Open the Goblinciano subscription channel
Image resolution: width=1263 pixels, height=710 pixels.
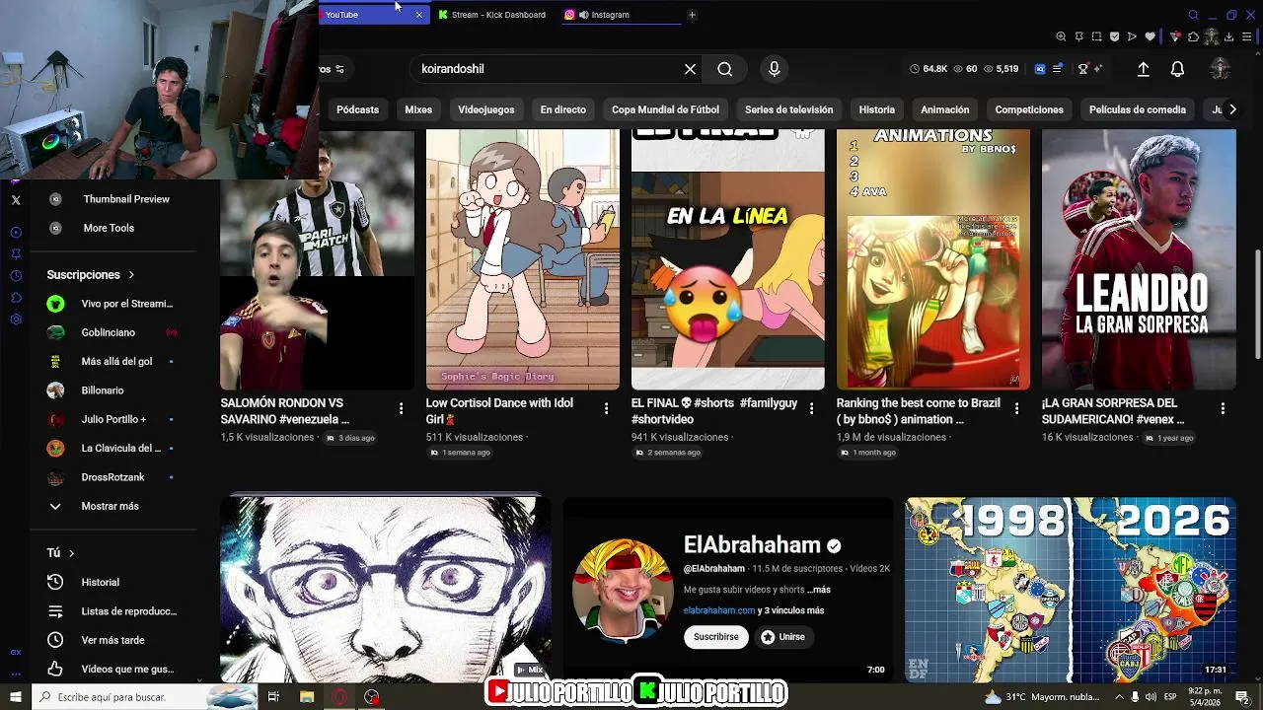pos(109,332)
